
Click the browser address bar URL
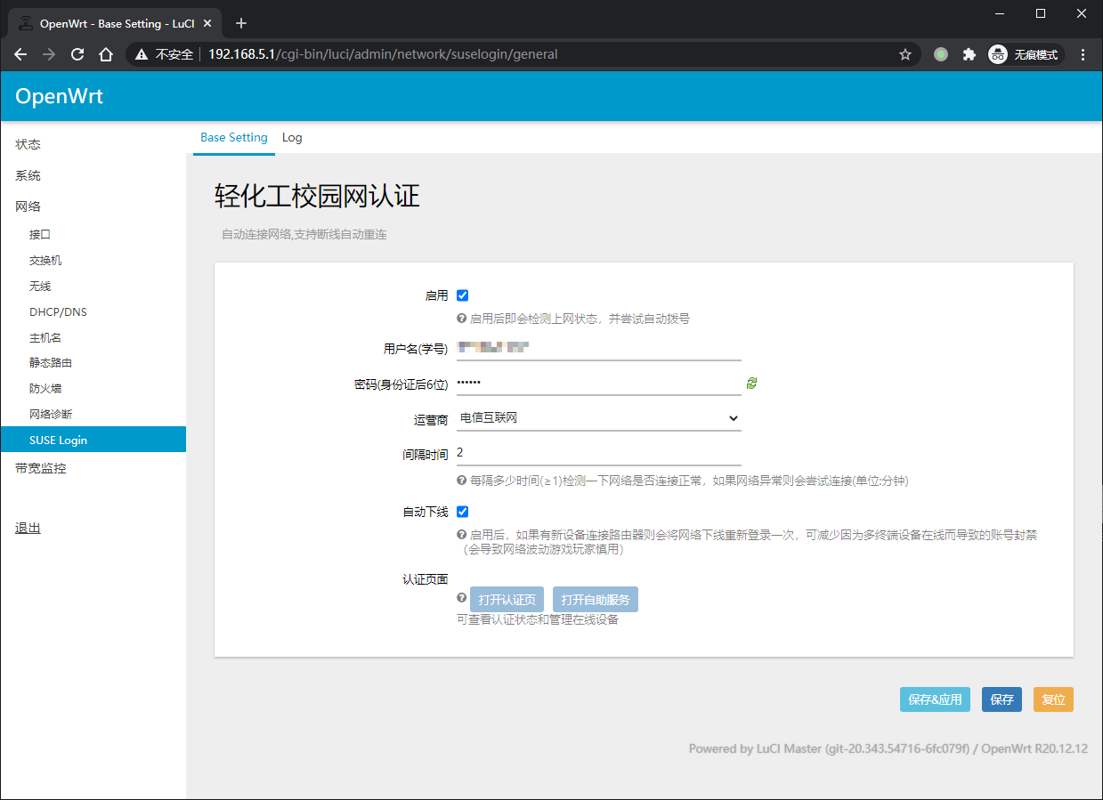click(x=383, y=54)
